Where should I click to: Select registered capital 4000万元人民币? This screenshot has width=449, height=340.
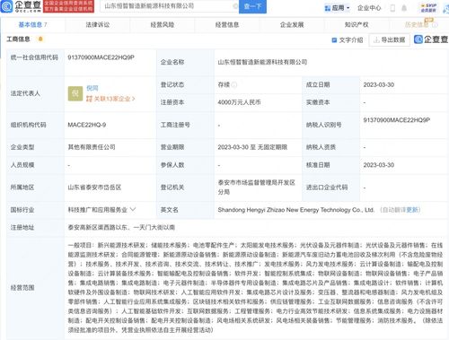click(239, 102)
